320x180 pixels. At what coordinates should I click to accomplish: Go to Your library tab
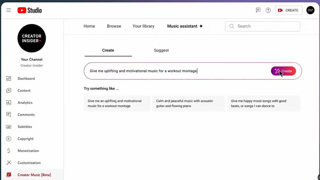143,26
